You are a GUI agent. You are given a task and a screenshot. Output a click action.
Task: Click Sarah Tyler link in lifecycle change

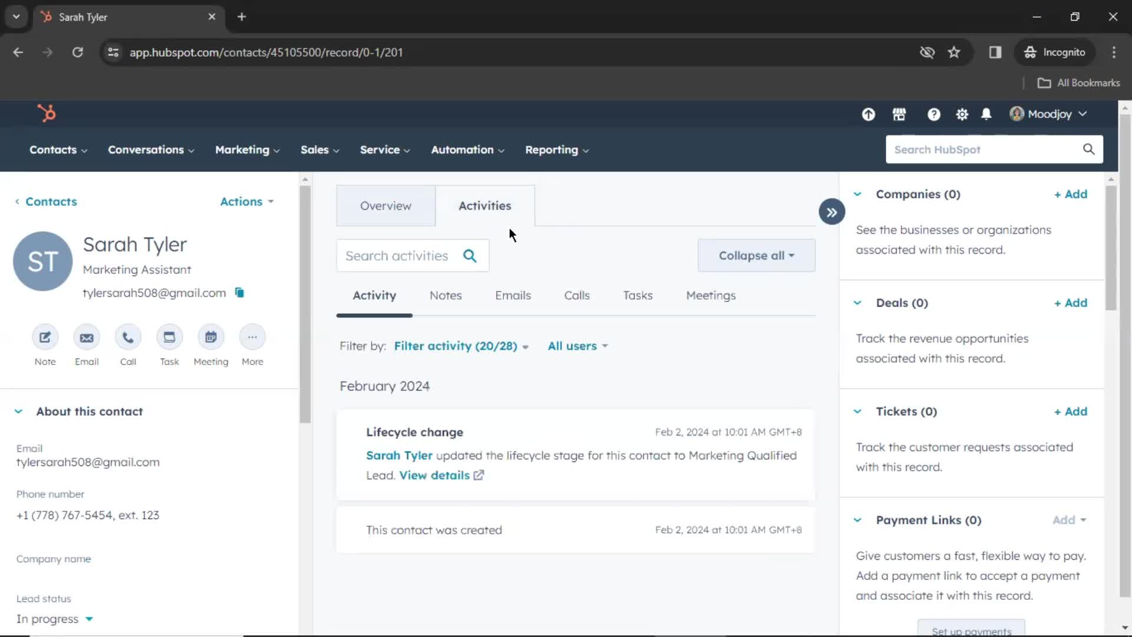pyautogui.click(x=399, y=455)
